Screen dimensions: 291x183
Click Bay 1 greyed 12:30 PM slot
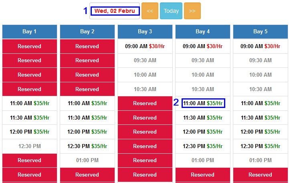pos(30,146)
